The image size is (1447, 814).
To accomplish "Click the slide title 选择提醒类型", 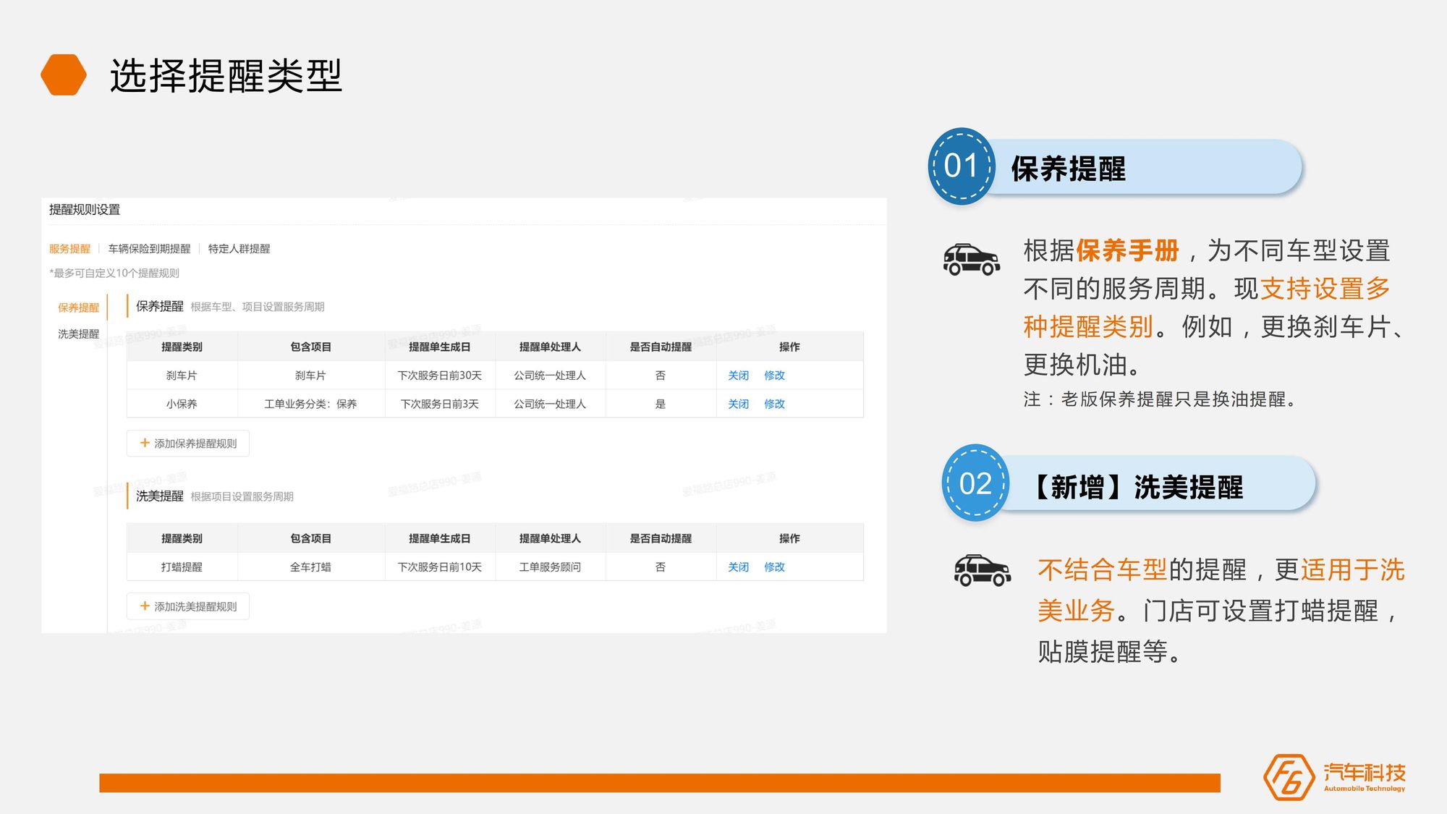I will 226,76.
